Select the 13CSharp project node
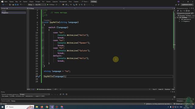The height and width of the screenshot is (109, 195). click(184, 18)
